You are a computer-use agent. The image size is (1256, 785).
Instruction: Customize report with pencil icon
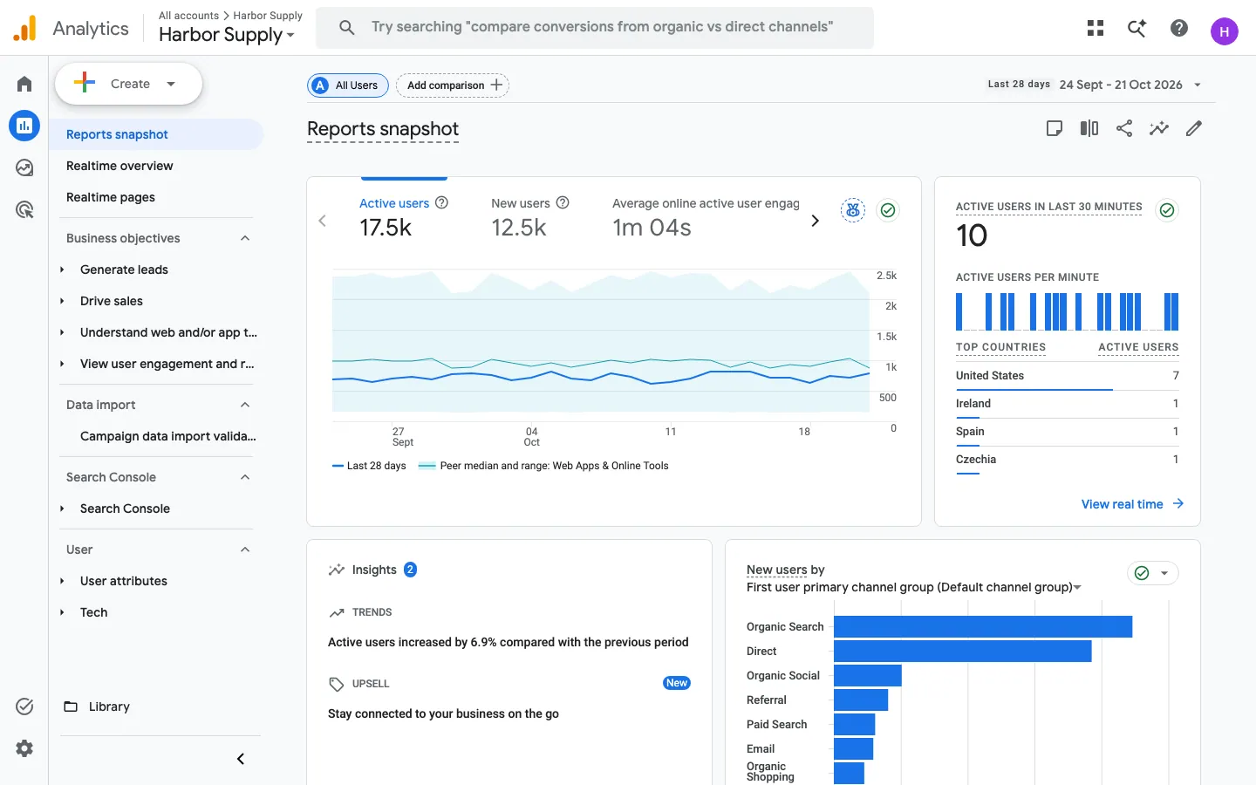pyautogui.click(x=1194, y=128)
